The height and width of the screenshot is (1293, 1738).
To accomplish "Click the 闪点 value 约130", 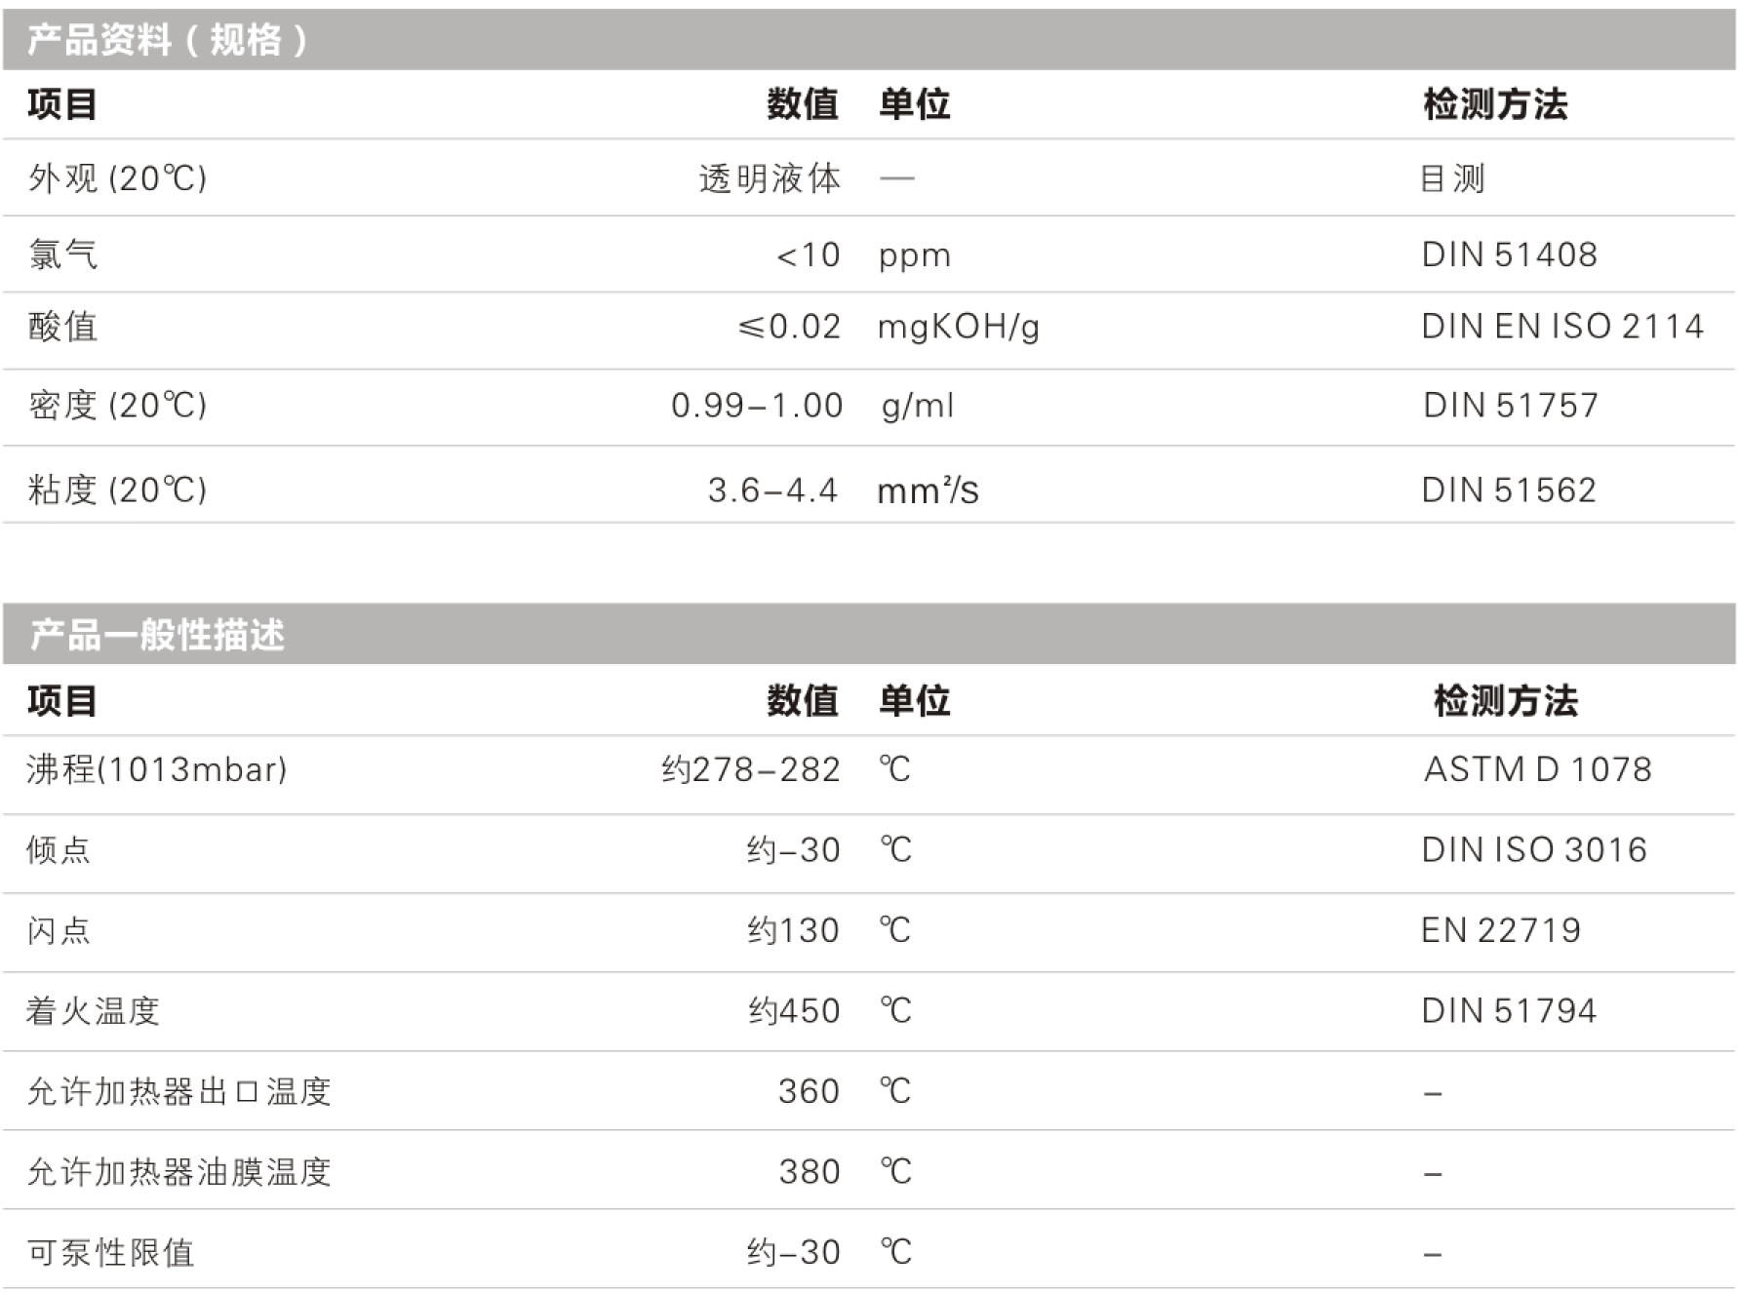I will click(x=793, y=931).
